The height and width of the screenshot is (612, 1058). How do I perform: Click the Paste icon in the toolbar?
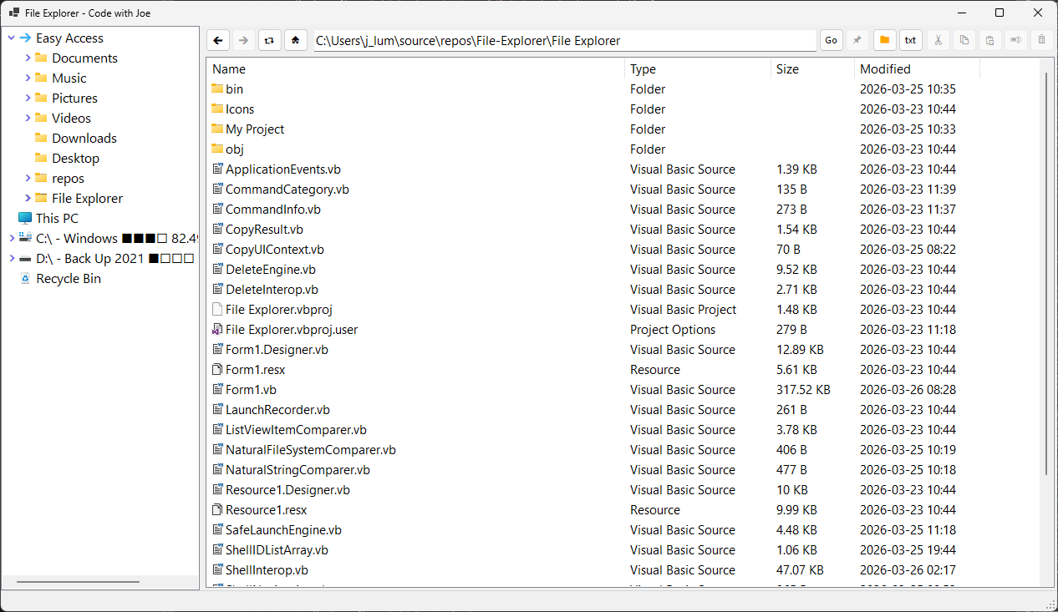point(989,40)
